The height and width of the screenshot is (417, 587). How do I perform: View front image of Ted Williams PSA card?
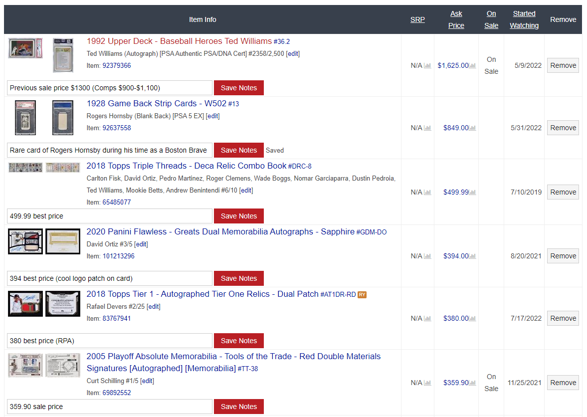point(25,48)
